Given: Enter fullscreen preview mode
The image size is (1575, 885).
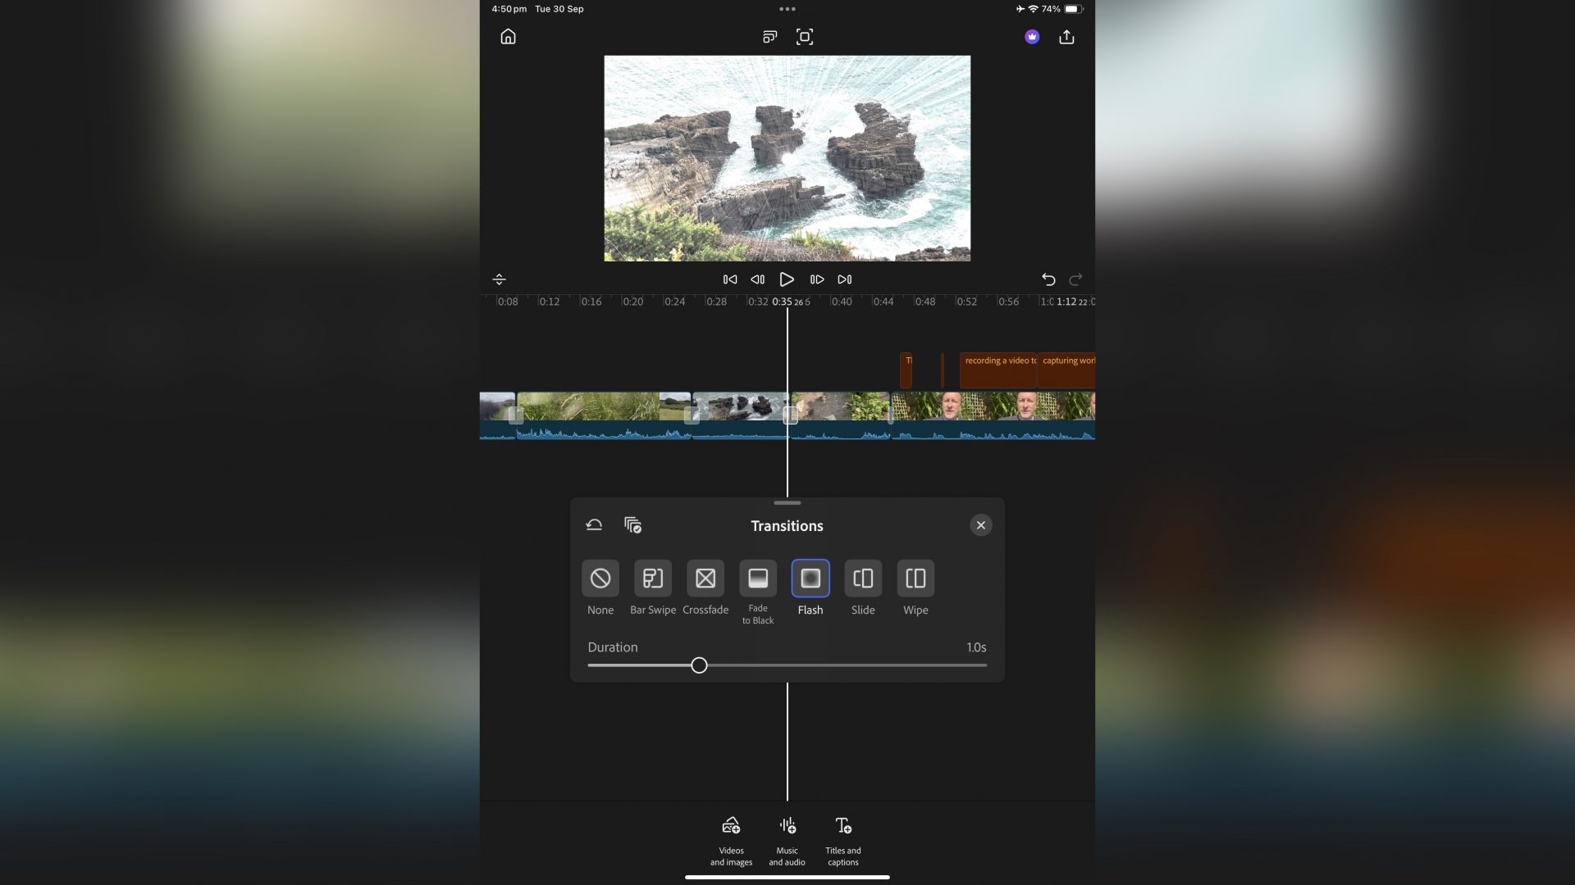Looking at the screenshot, I should 805,37.
